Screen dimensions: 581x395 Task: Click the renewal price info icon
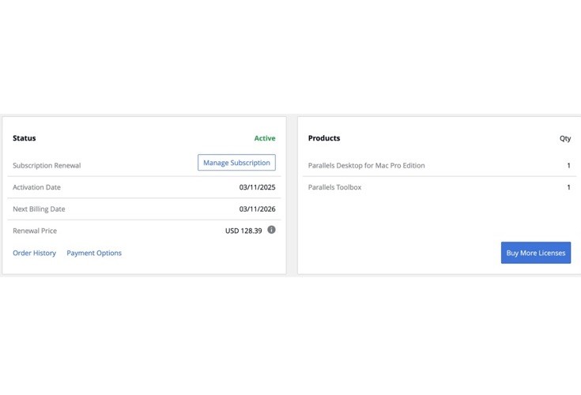pyautogui.click(x=271, y=230)
